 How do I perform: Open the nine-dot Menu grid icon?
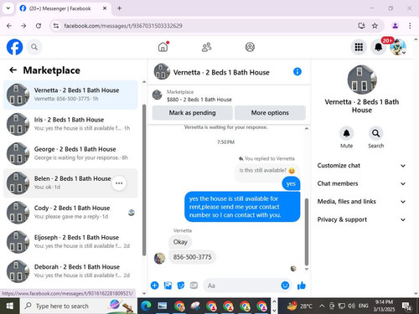(359, 47)
